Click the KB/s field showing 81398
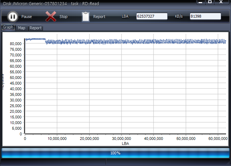The height and width of the screenshot is (166, 231). [x=205, y=16]
